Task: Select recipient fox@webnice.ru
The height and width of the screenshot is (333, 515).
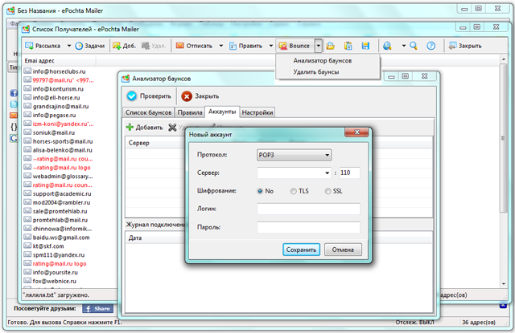Action: point(55,281)
